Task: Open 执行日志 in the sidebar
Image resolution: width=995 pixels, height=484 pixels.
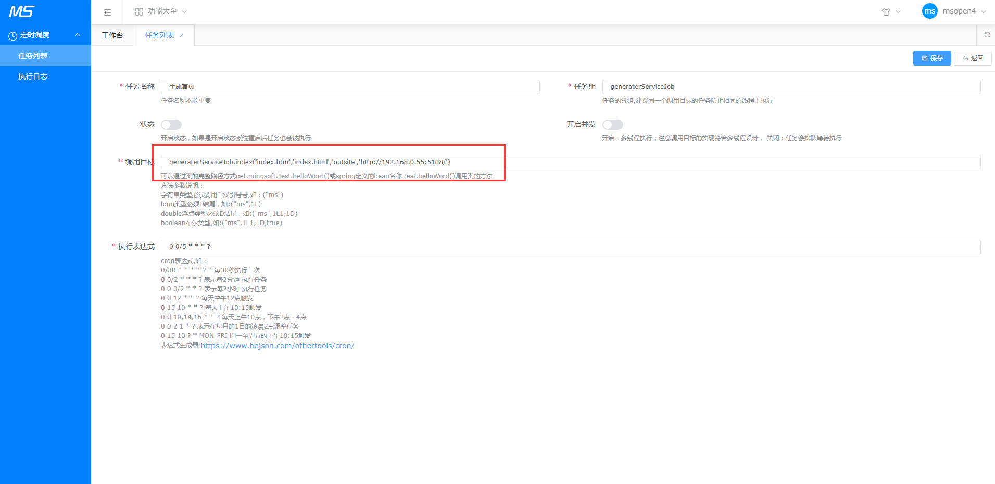Action: click(33, 76)
